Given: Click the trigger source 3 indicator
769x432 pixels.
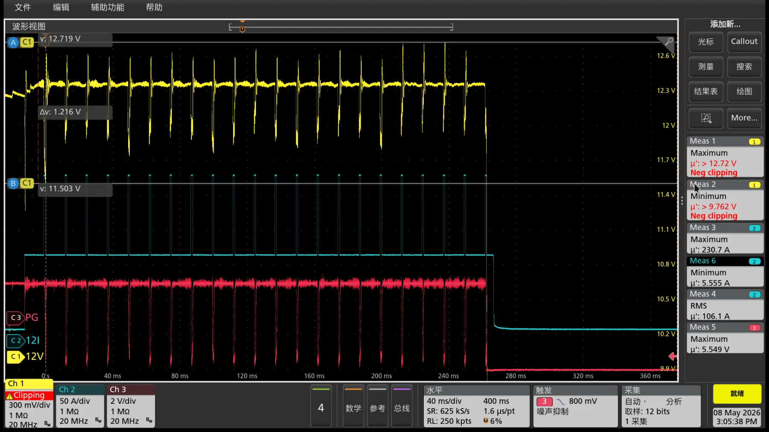Looking at the screenshot, I should click(x=544, y=402).
